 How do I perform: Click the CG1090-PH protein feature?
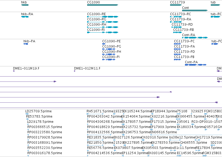pos(109,54)
